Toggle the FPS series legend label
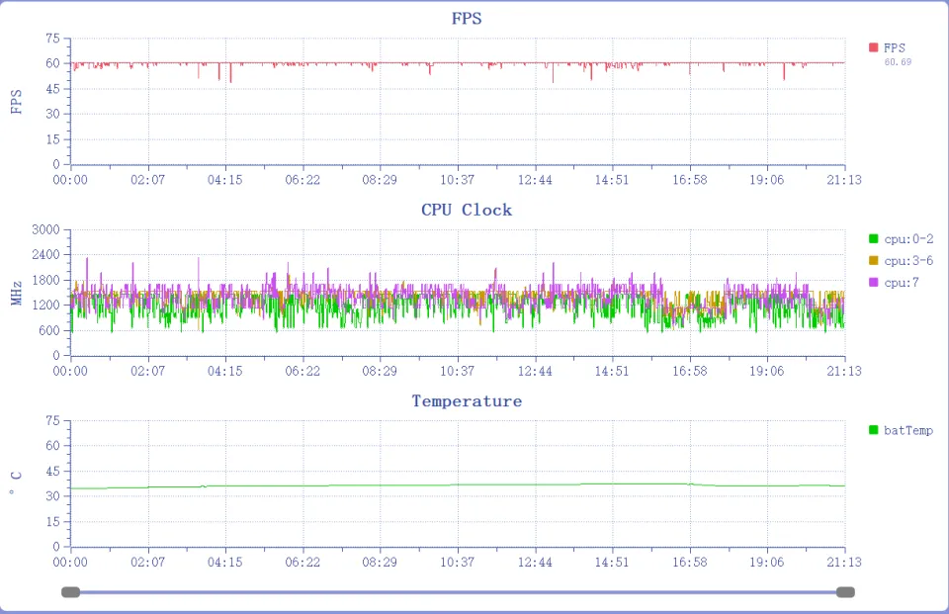This screenshot has height=614, width=949. [895, 47]
